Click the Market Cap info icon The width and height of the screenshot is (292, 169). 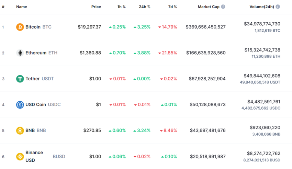click(223, 7)
